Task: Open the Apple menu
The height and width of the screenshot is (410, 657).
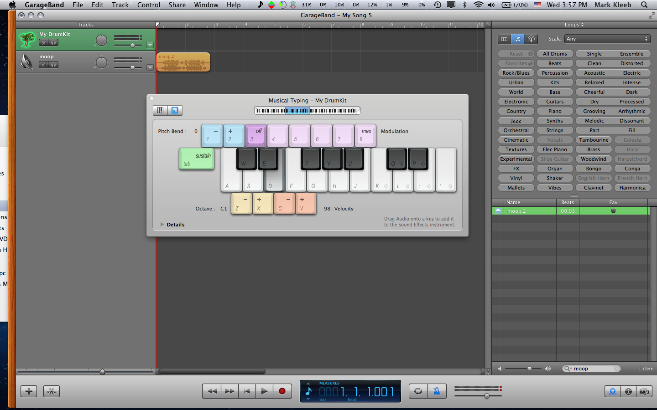Action: pyautogui.click(x=12, y=5)
